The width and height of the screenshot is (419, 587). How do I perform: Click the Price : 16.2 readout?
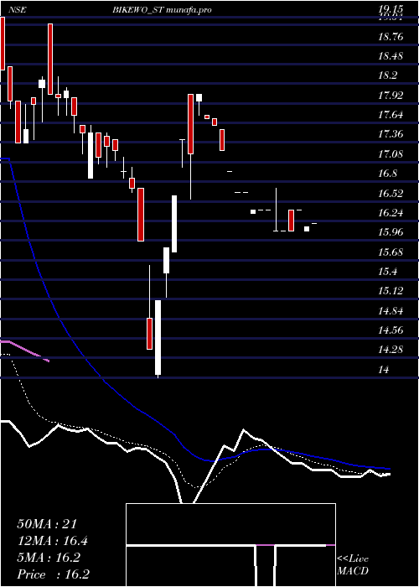pos(53,574)
